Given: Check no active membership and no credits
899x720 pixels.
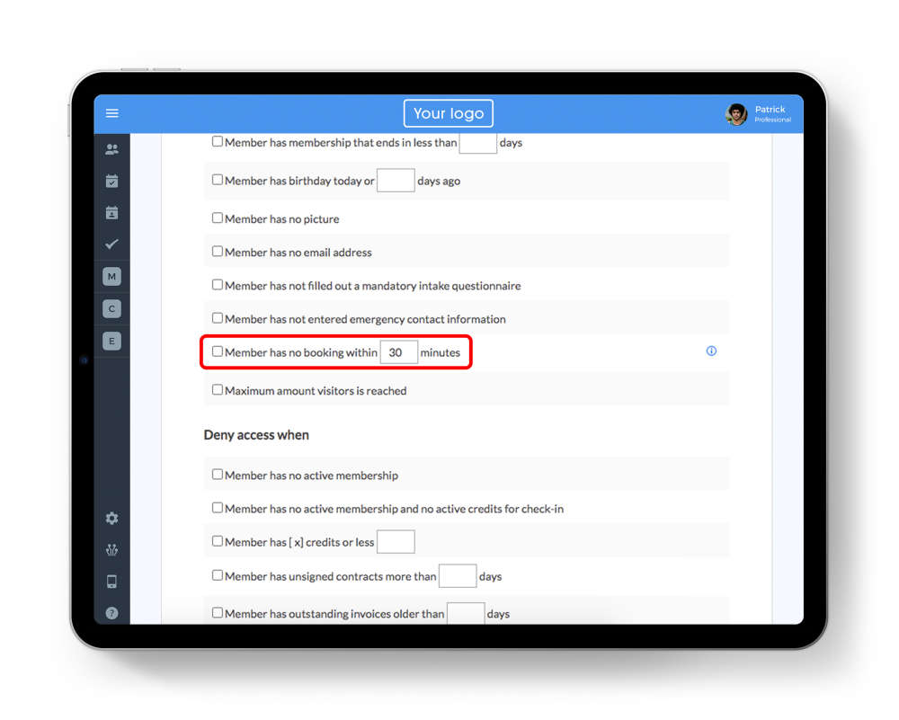Looking at the screenshot, I should pos(218,508).
